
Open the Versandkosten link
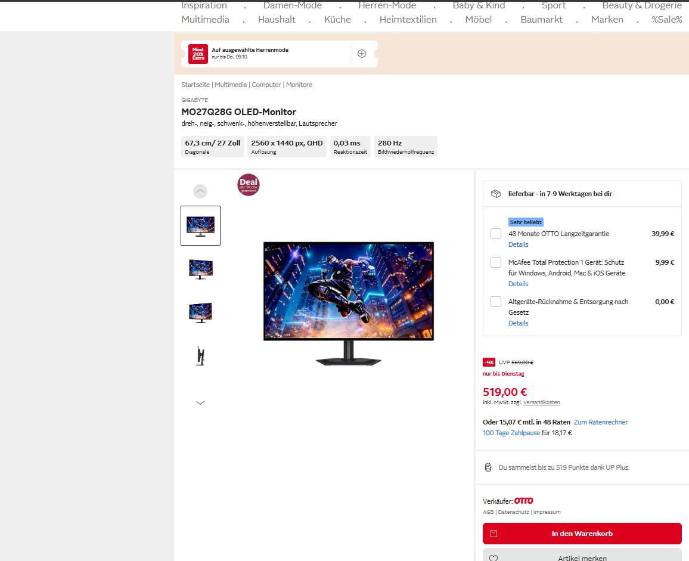tap(541, 402)
